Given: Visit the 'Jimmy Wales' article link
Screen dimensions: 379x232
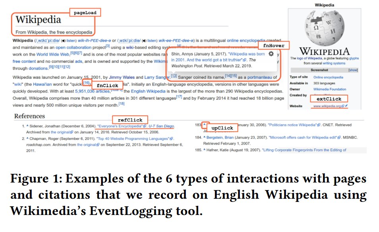Looking at the screenshot, I should click(122, 77).
